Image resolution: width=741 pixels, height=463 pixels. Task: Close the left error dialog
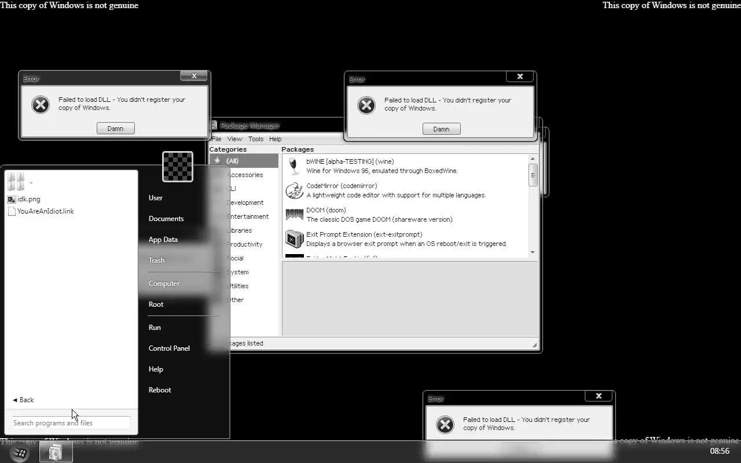[x=194, y=76]
